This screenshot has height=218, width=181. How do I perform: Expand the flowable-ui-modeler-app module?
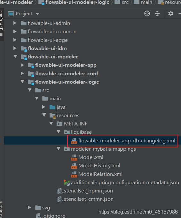coord(22,65)
